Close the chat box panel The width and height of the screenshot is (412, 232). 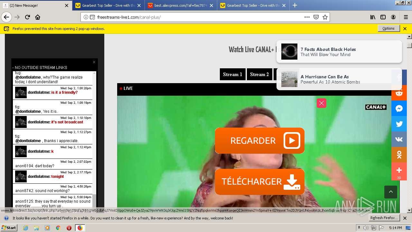click(x=94, y=62)
